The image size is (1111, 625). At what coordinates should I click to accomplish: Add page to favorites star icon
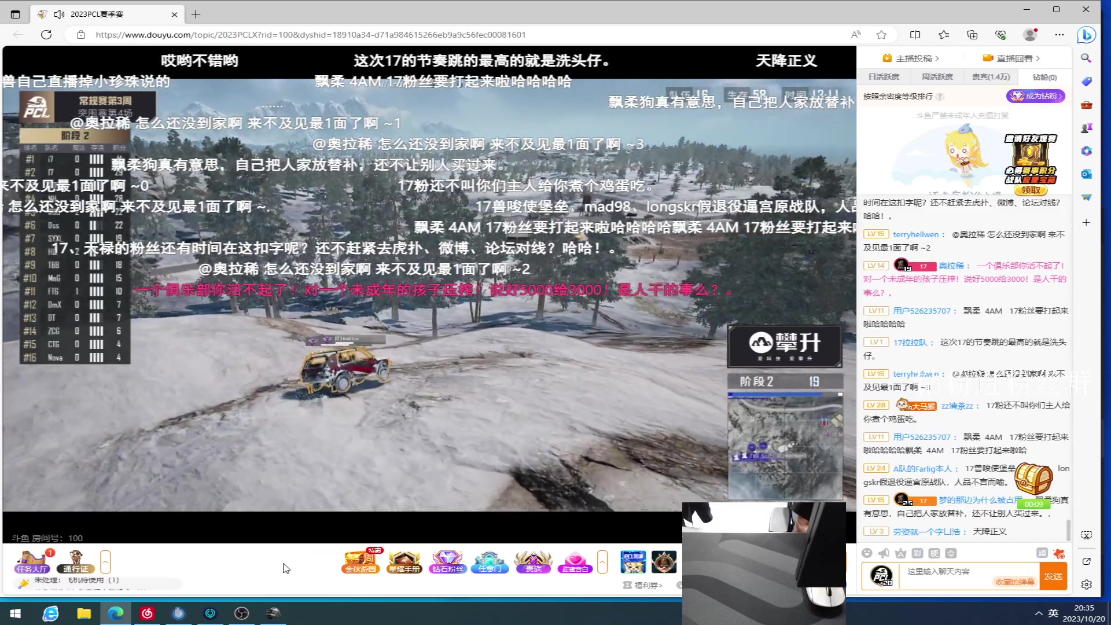pyautogui.click(x=881, y=35)
